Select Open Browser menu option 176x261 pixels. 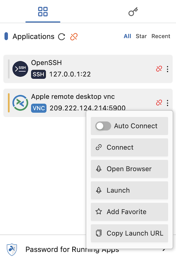pos(129,169)
